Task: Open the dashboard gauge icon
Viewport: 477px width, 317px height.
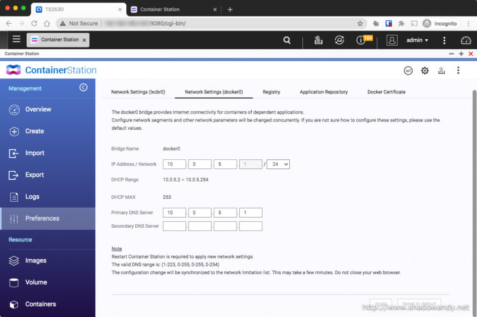Action: (x=466, y=40)
